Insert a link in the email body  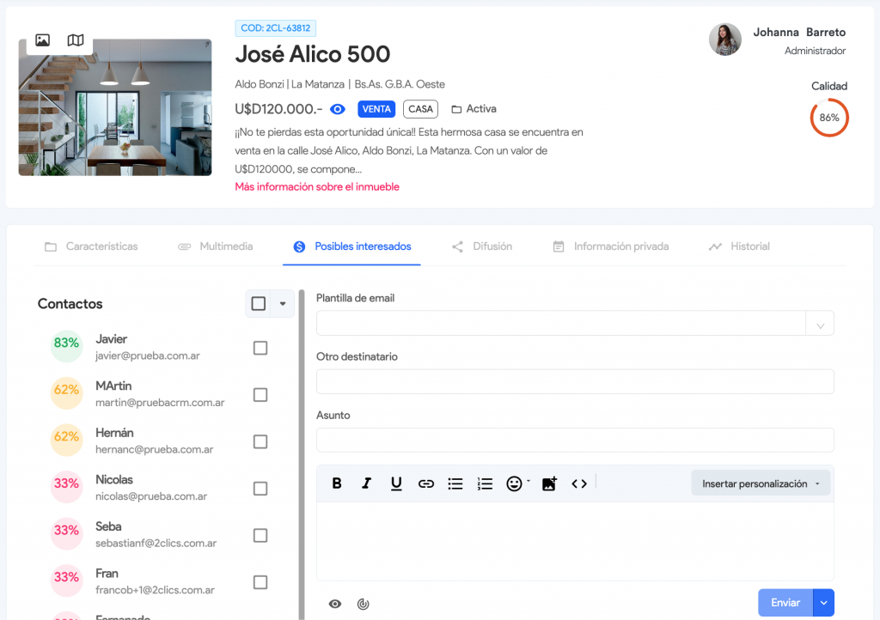tap(426, 483)
